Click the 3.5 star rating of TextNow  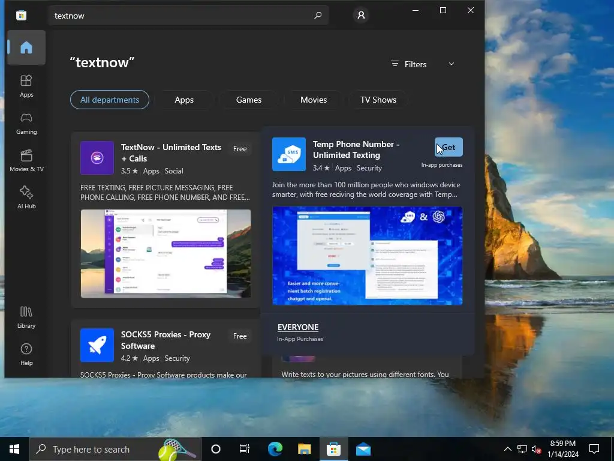(130, 171)
